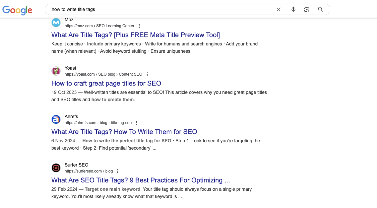The height and width of the screenshot is (208, 377).
Task: Open the three-dot menu on the Moz result
Action: point(139,26)
